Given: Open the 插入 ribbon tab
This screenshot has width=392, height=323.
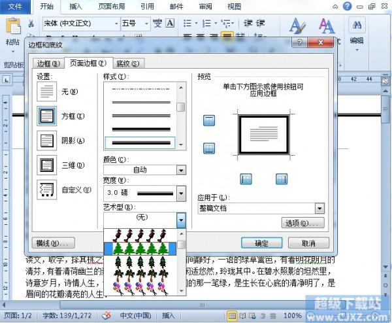Looking at the screenshot, I should (x=76, y=7).
